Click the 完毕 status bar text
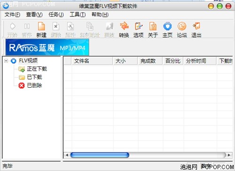235x171 pixels. pos(8,166)
